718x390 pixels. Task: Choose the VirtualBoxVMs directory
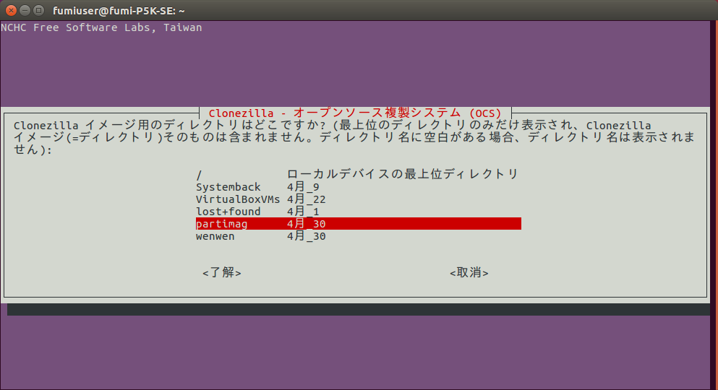pyautogui.click(x=237, y=199)
